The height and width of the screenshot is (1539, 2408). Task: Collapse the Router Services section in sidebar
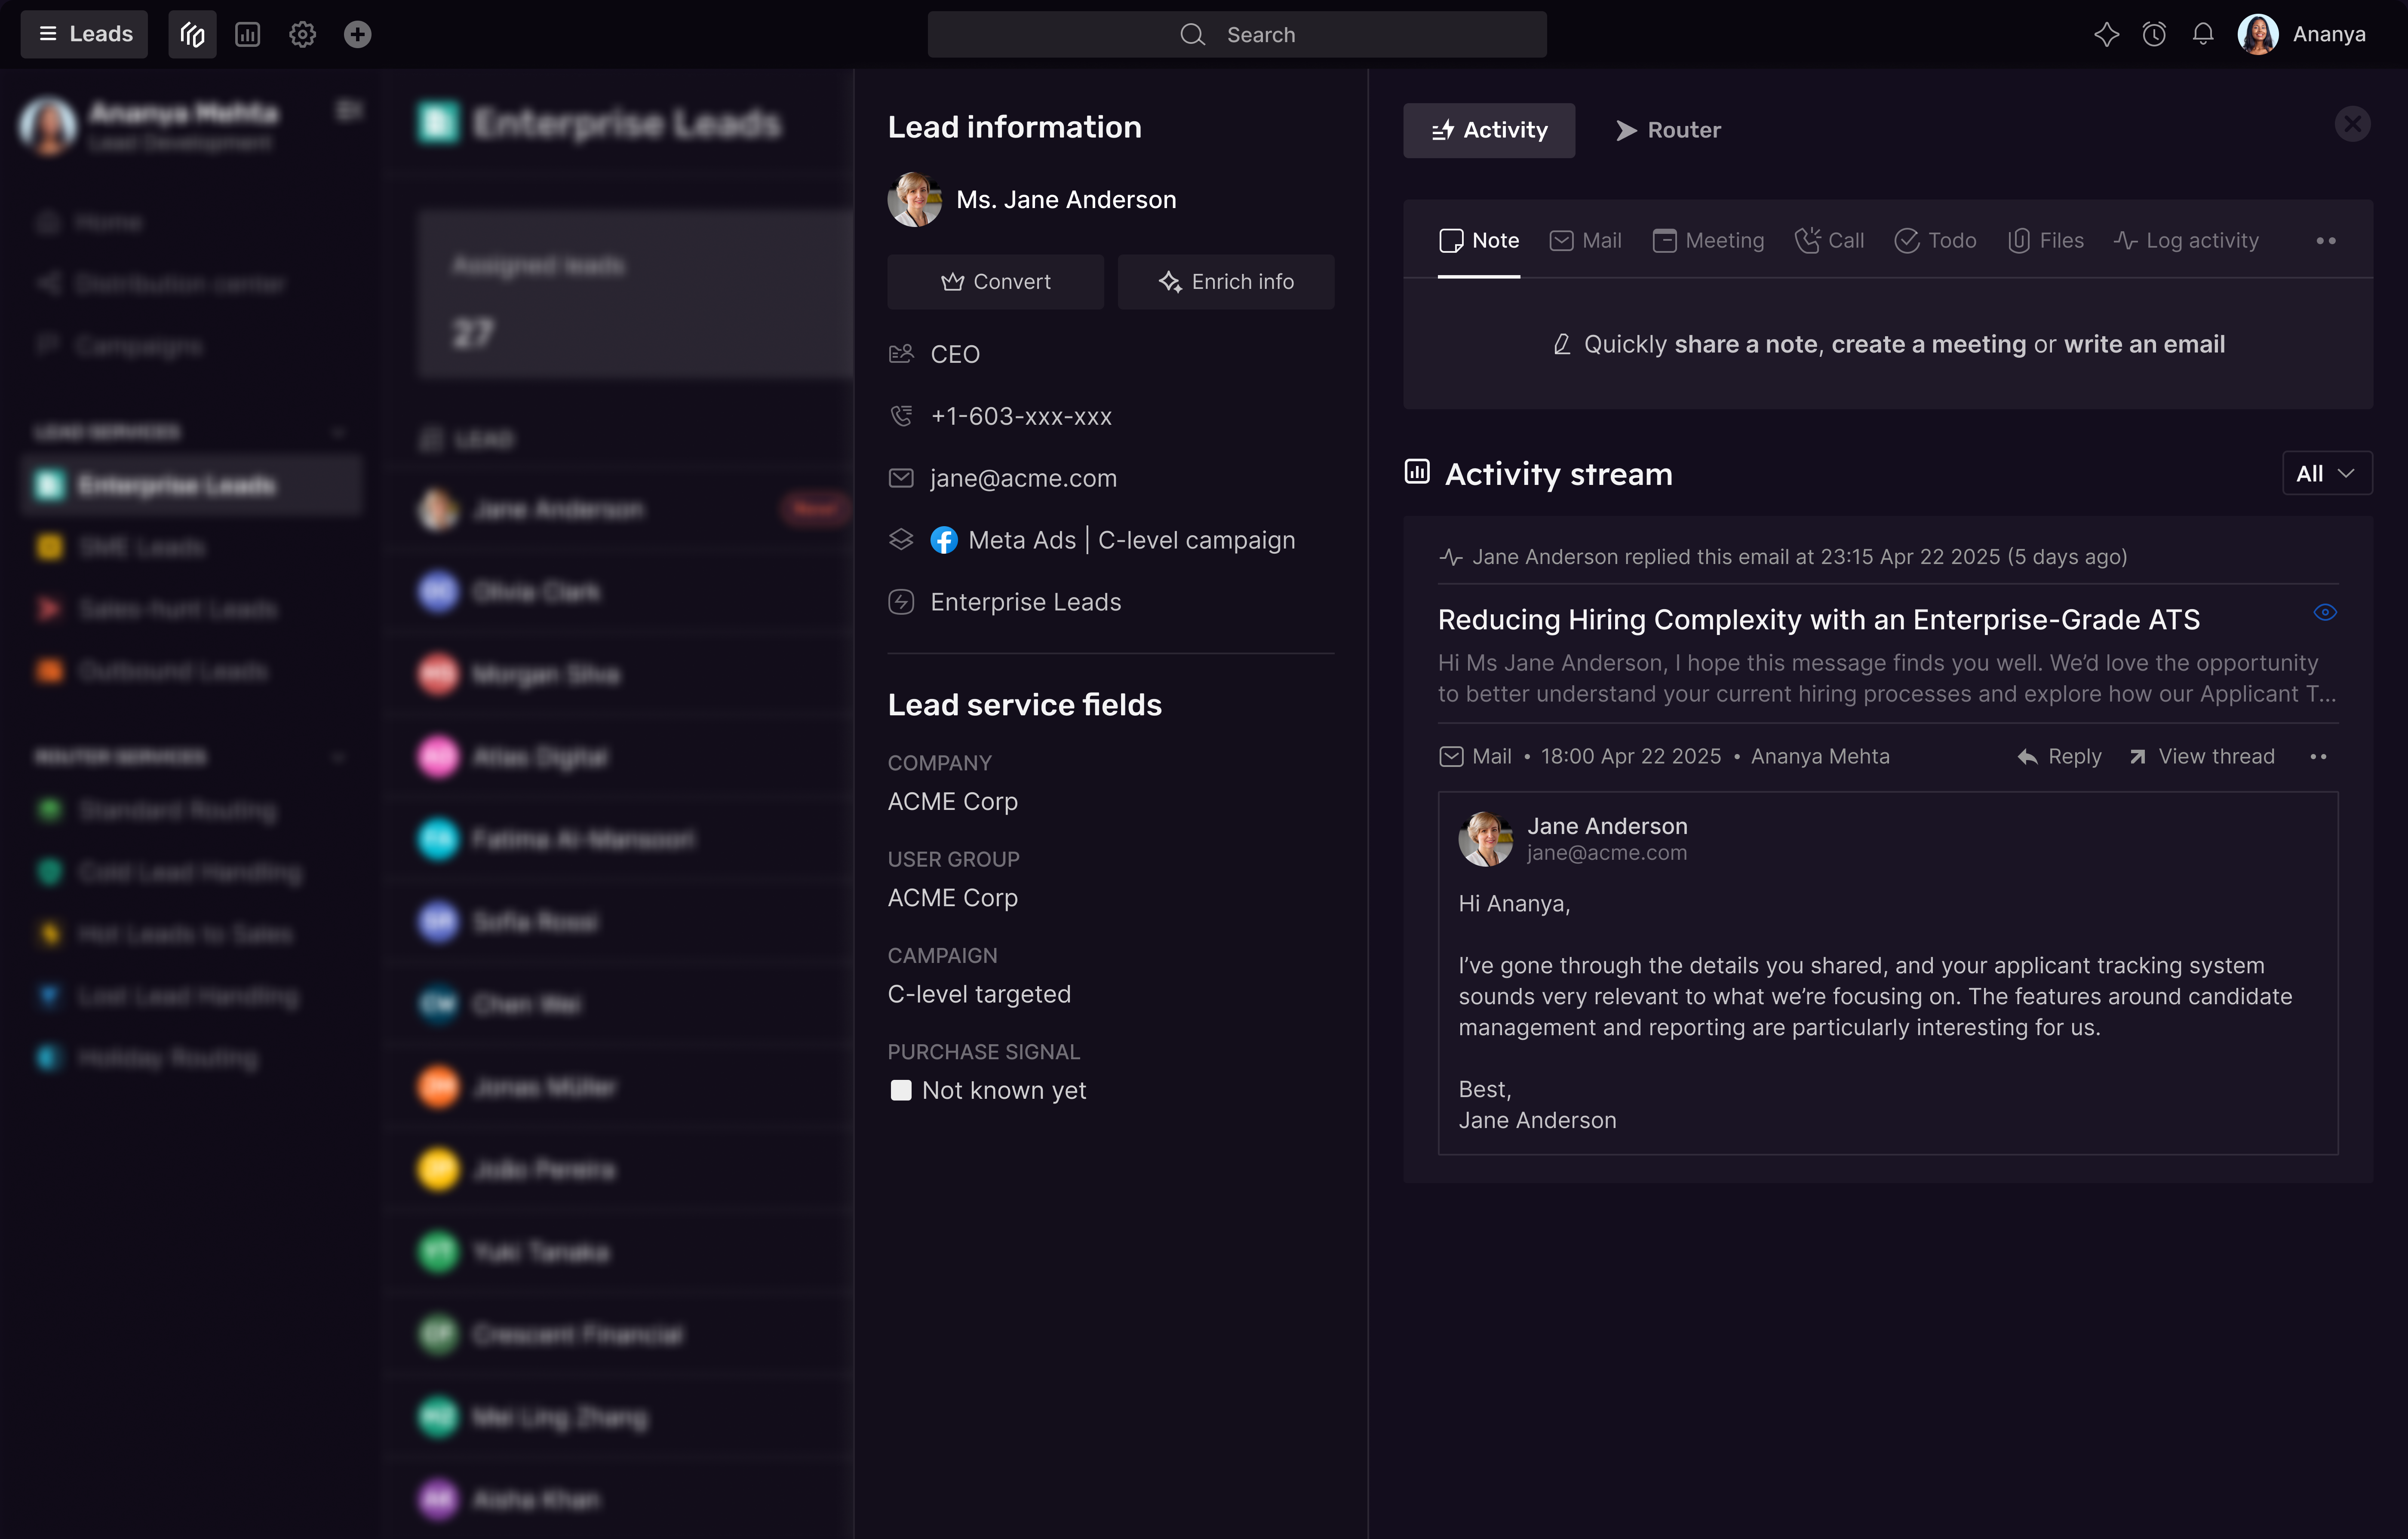339,757
